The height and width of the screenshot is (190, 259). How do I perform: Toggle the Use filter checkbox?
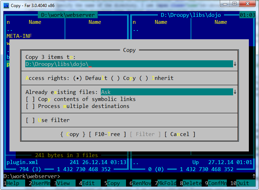48,120
